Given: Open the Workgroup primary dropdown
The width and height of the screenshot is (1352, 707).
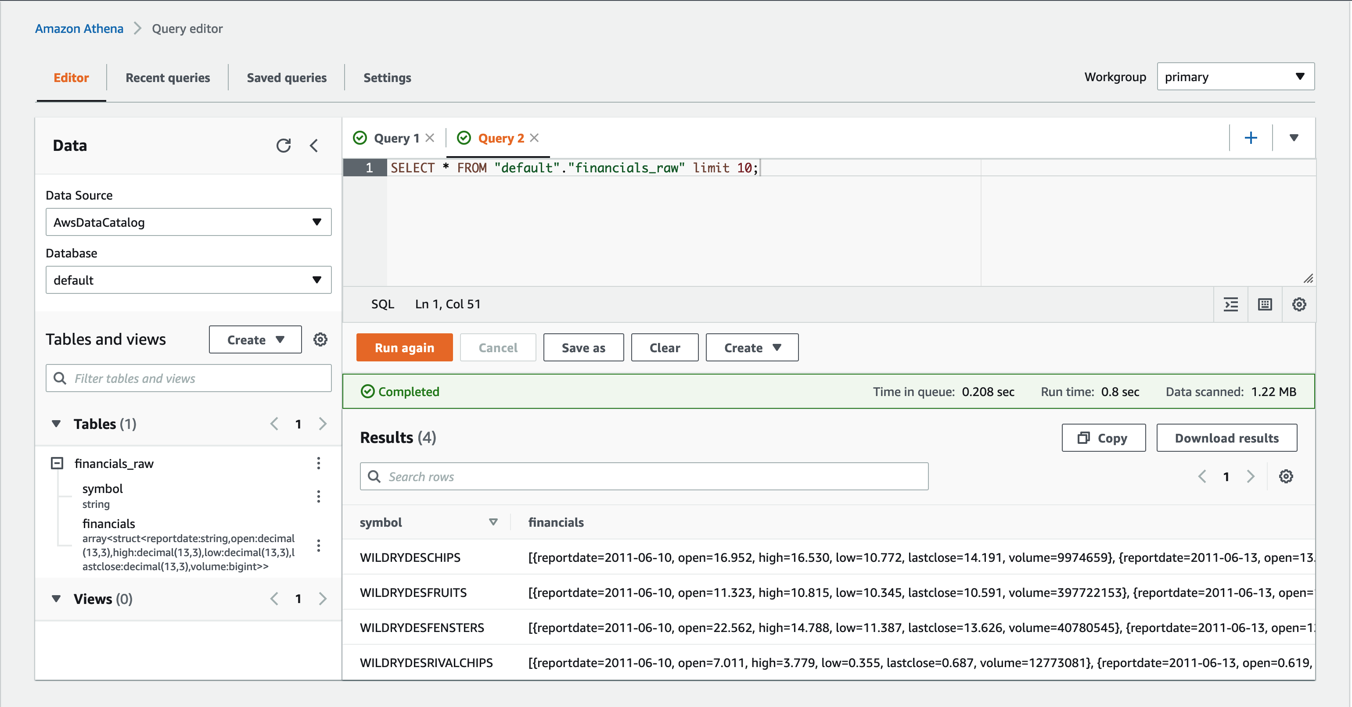Looking at the screenshot, I should coord(1235,77).
